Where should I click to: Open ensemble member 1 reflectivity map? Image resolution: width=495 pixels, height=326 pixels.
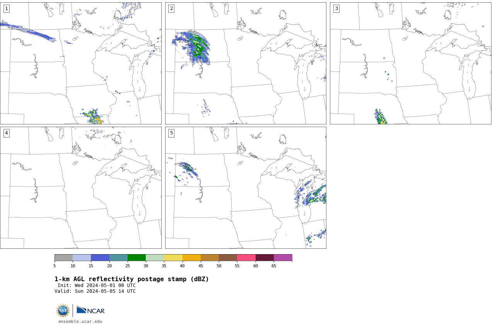pos(80,63)
